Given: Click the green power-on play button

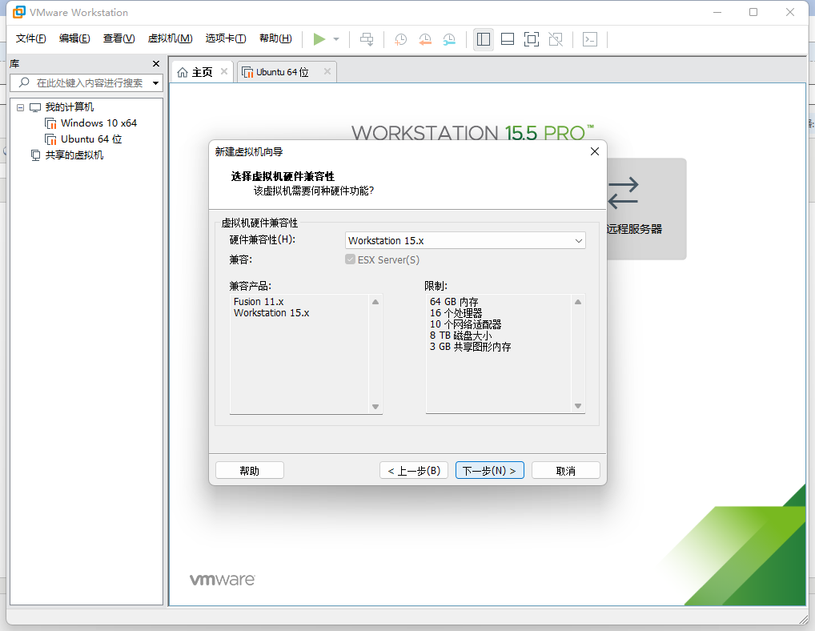Looking at the screenshot, I should pyautogui.click(x=319, y=39).
